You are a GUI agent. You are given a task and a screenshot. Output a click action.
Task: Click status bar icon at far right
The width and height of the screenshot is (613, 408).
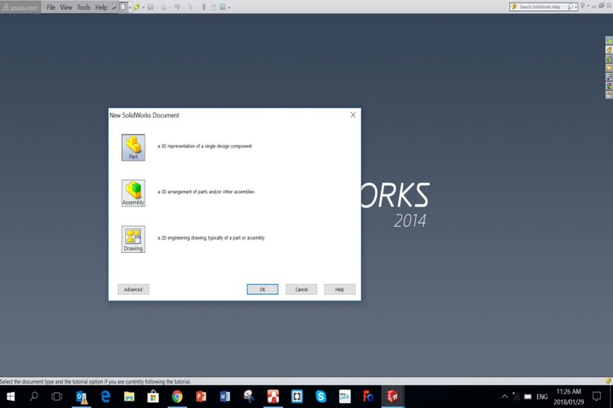[x=608, y=381]
